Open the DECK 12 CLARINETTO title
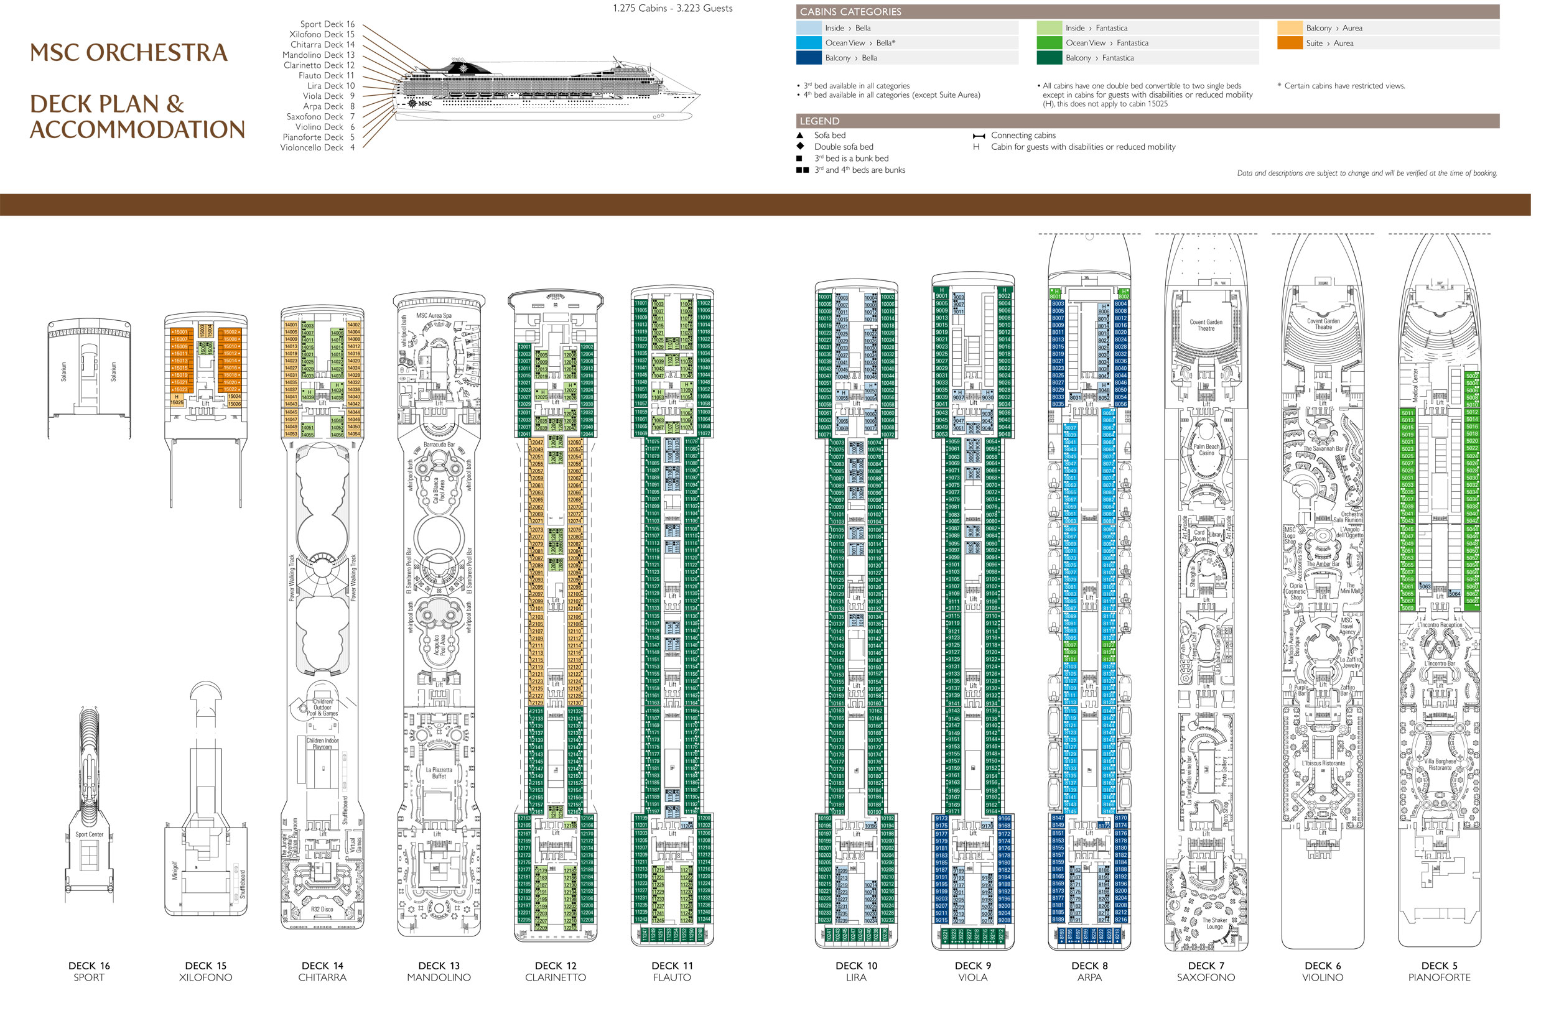Viewport: 1564px width, 1011px height. (556, 972)
